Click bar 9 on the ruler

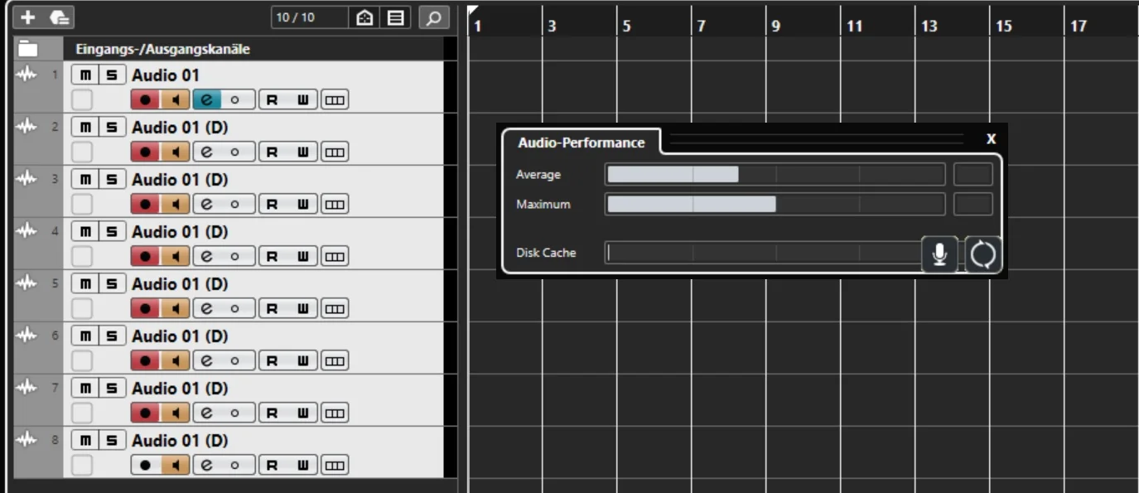click(776, 26)
